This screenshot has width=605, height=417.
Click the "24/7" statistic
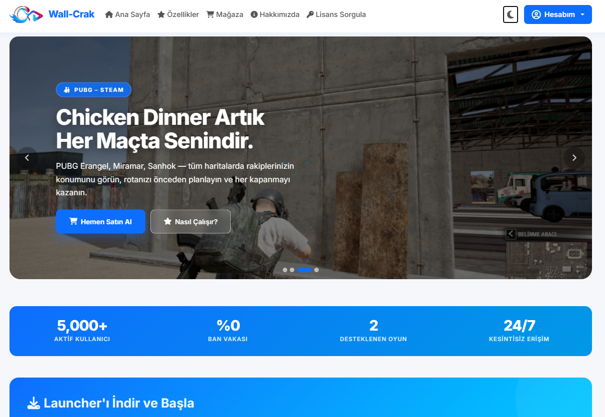tap(519, 326)
